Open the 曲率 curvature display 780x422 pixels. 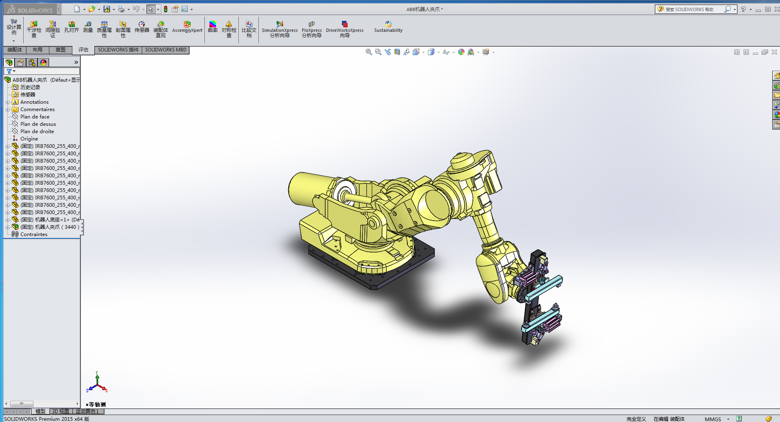point(213,27)
